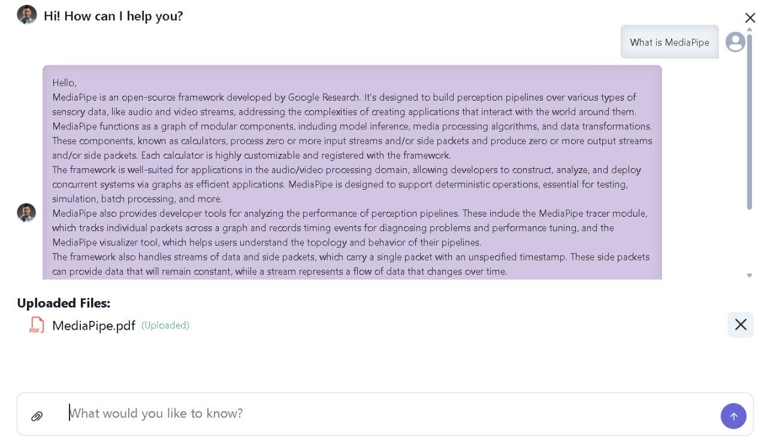Close the chat panel with the top X

click(x=750, y=18)
